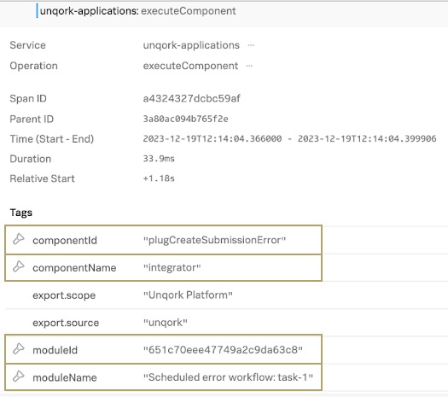Screen dimensions: 448x397
Task: Click the moduleId tag name
Action: pos(55,350)
